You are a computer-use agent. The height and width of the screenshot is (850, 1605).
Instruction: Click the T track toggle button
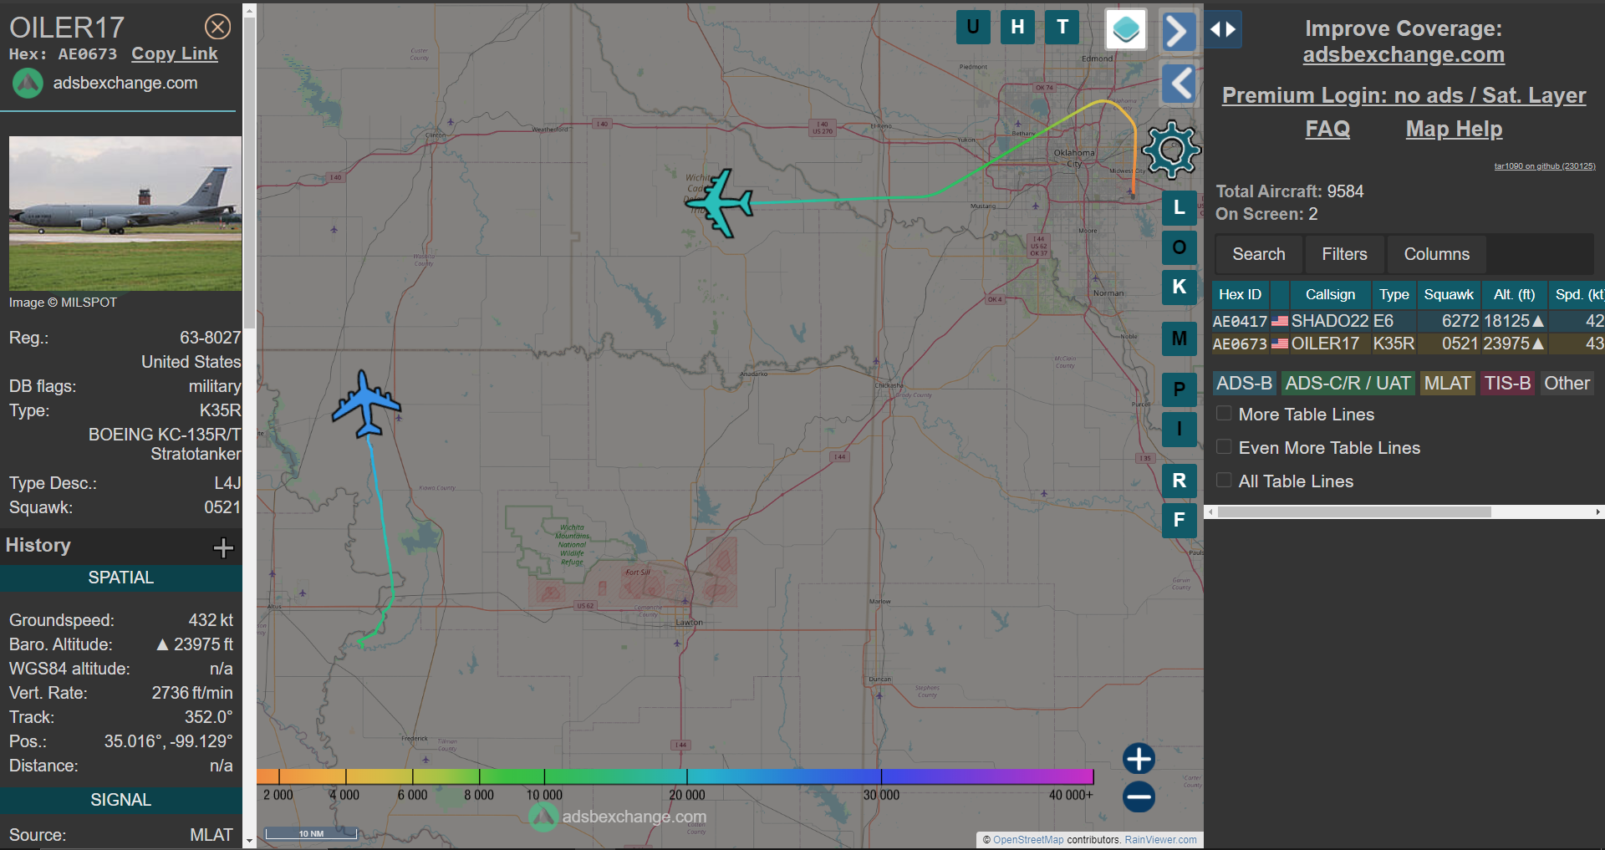tap(1062, 27)
